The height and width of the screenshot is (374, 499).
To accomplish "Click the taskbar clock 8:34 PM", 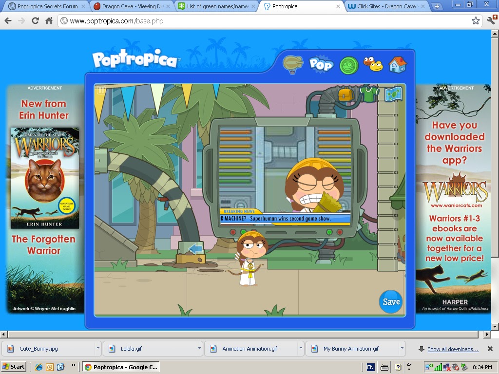I will point(482,367).
